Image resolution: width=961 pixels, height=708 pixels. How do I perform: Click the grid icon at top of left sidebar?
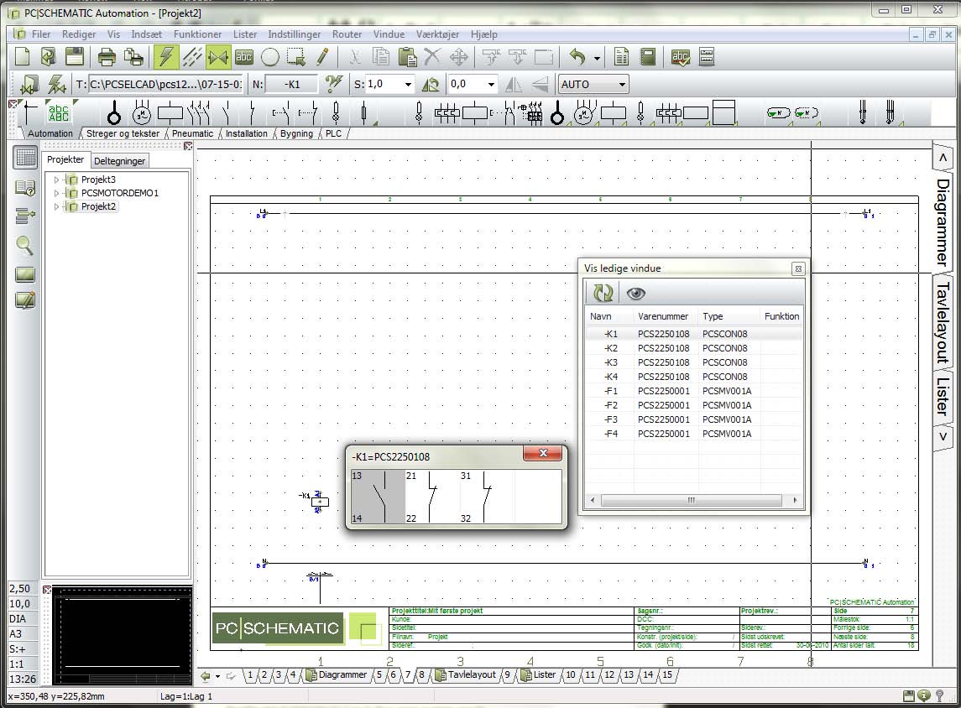click(x=25, y=158)
